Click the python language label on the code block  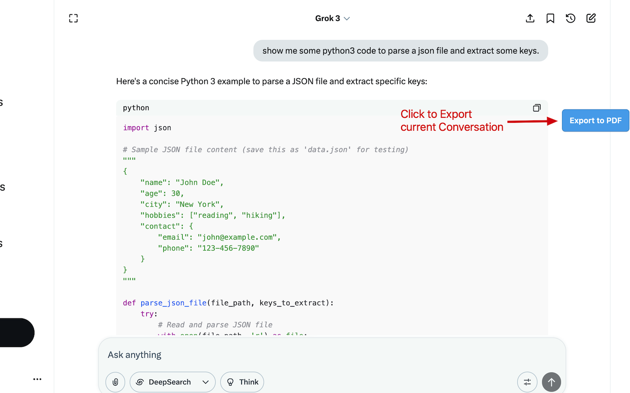136,108
